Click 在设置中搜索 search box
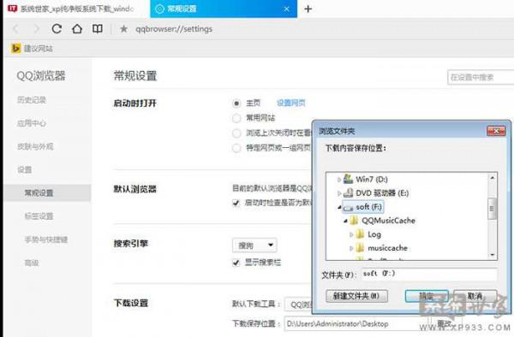This screenshot has height=337, width=514. pyautogui.click(x=481, y=78)
